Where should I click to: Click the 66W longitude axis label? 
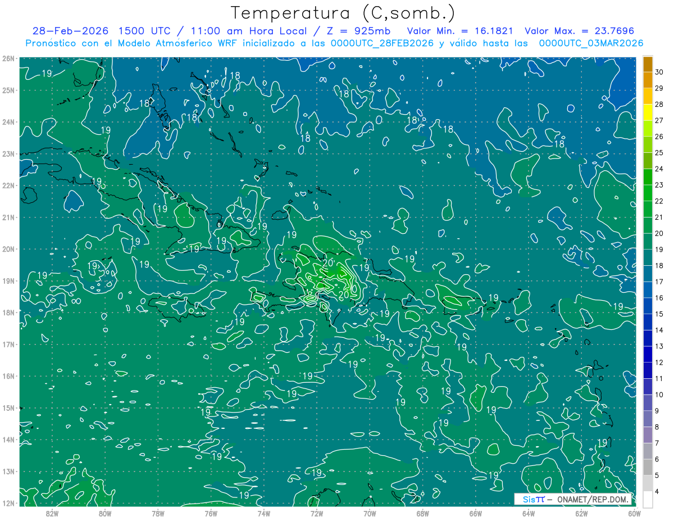tap(475, 513)
